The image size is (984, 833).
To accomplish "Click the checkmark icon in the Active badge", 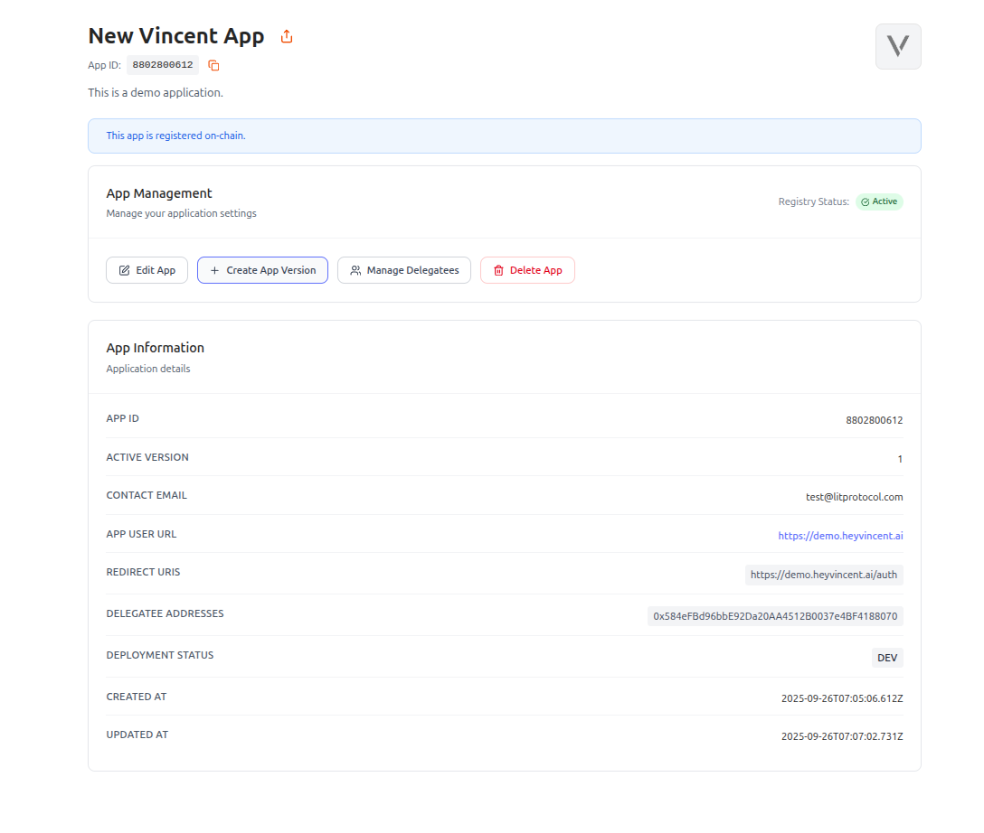I will pyautogui.click(x=866, y=201).
